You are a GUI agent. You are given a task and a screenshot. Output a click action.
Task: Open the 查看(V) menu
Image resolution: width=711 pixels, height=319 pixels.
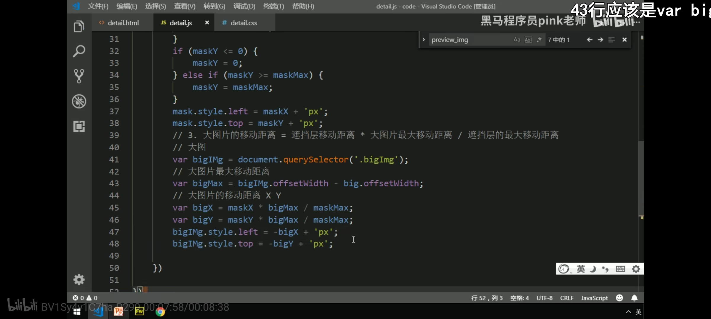tap(185, 6)
